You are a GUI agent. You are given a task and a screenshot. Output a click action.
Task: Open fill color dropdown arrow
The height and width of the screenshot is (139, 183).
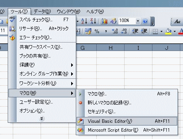(174, 31)
